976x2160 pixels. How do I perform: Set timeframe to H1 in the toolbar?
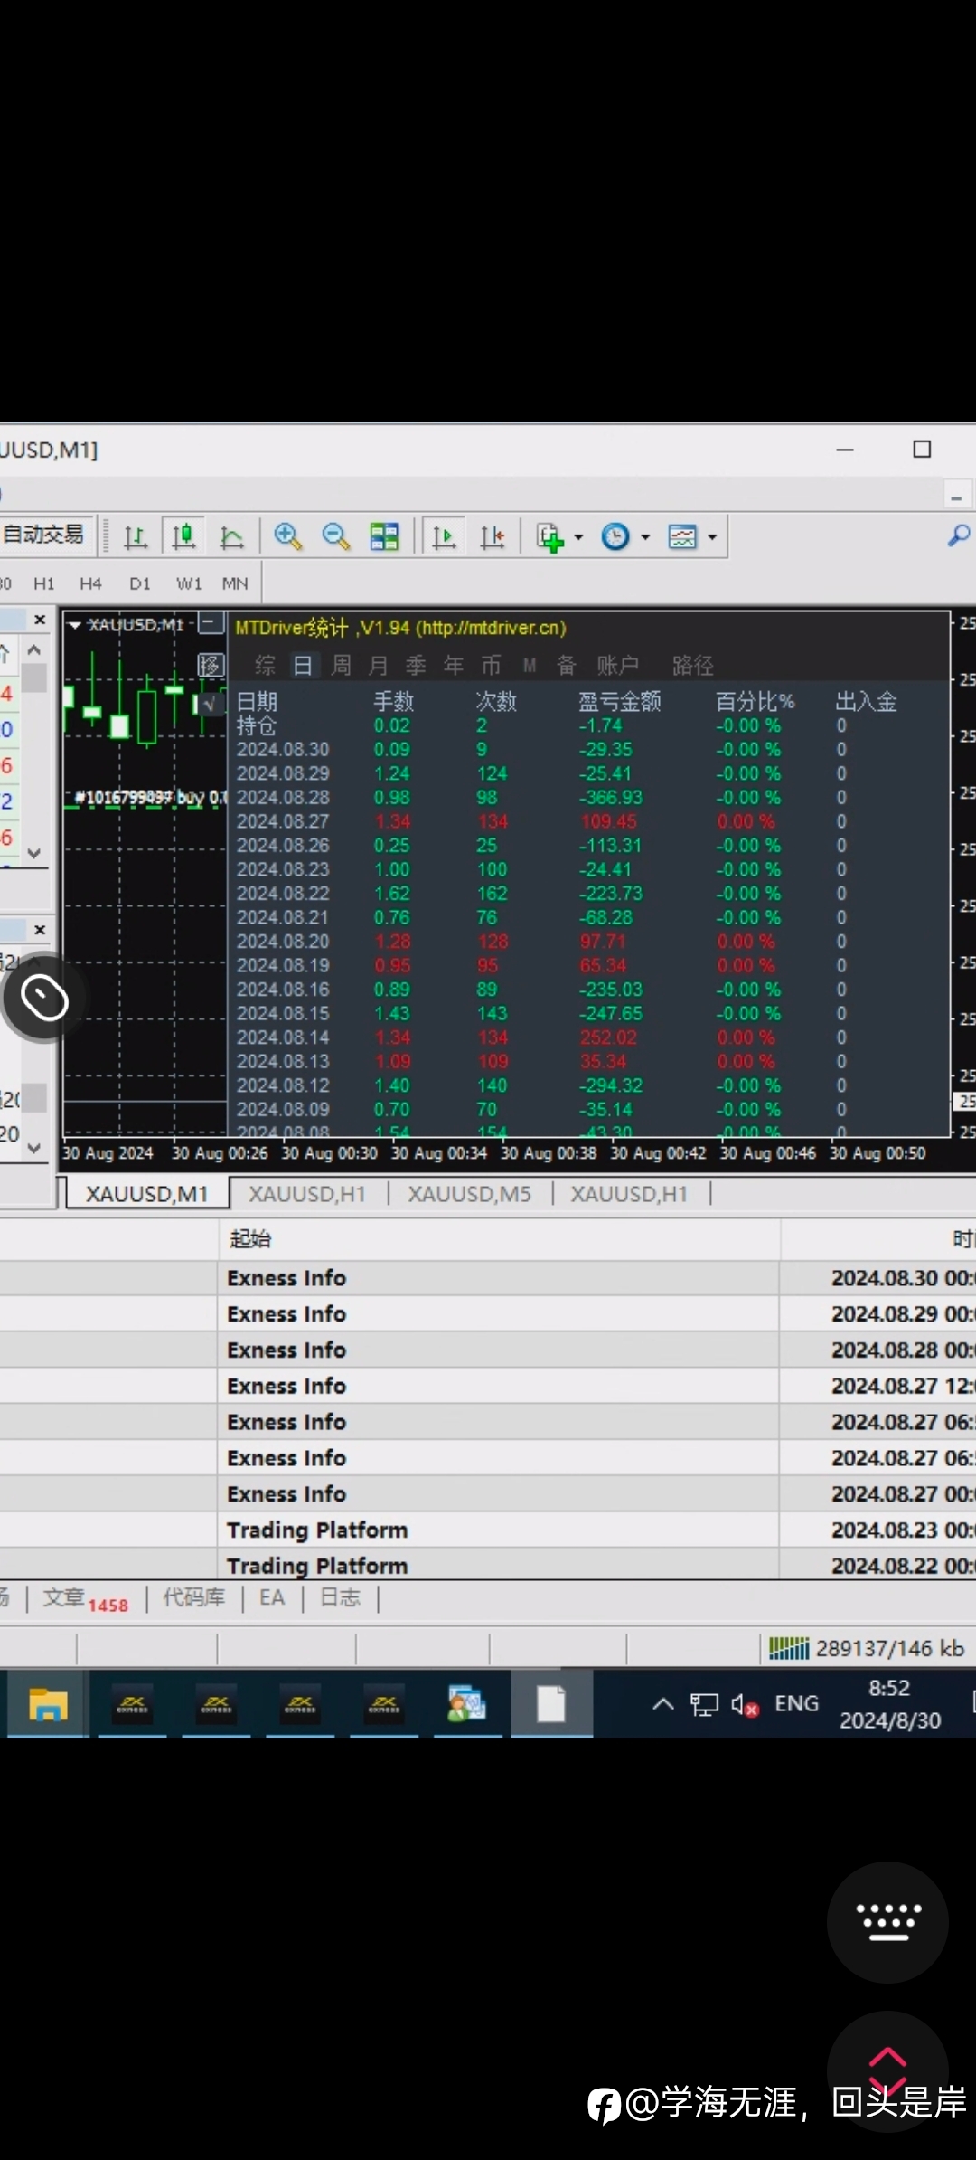click(43, 584)
